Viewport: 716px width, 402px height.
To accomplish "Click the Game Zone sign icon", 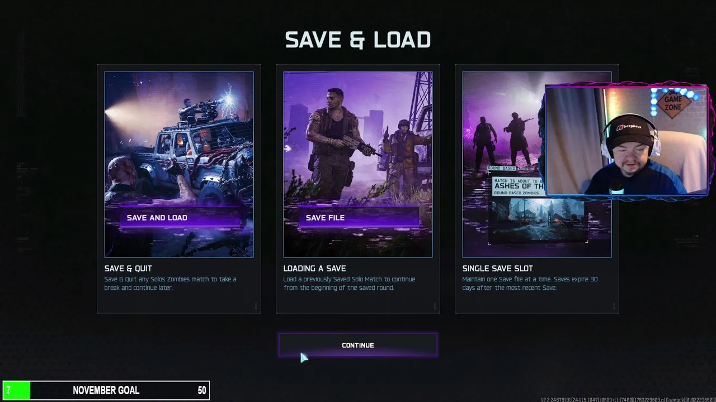I will pos(673,103).
